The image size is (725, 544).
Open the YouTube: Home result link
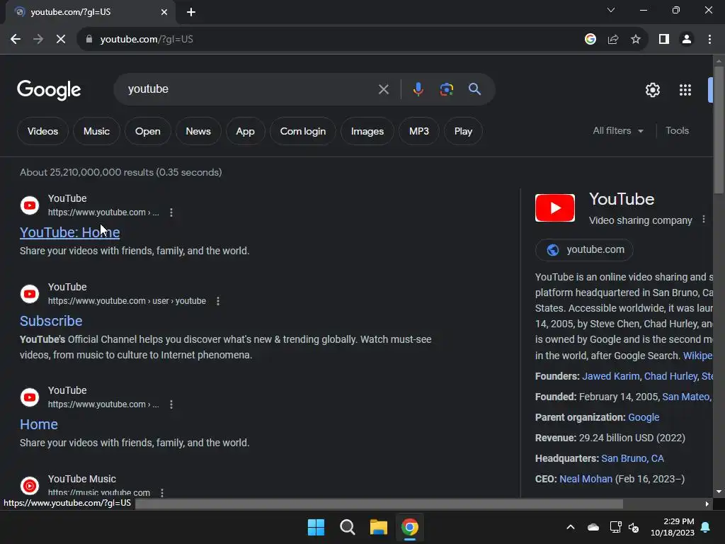70,232
